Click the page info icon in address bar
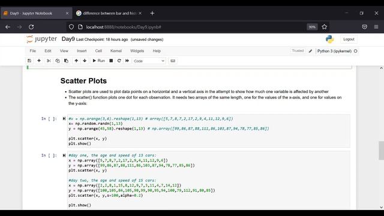Image resolution: width=384 pixels, height=216 pixels. [x=80, y=27]
